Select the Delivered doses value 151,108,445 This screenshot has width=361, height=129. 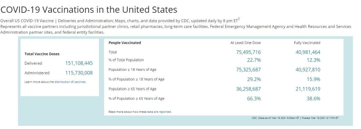[79, 63]
